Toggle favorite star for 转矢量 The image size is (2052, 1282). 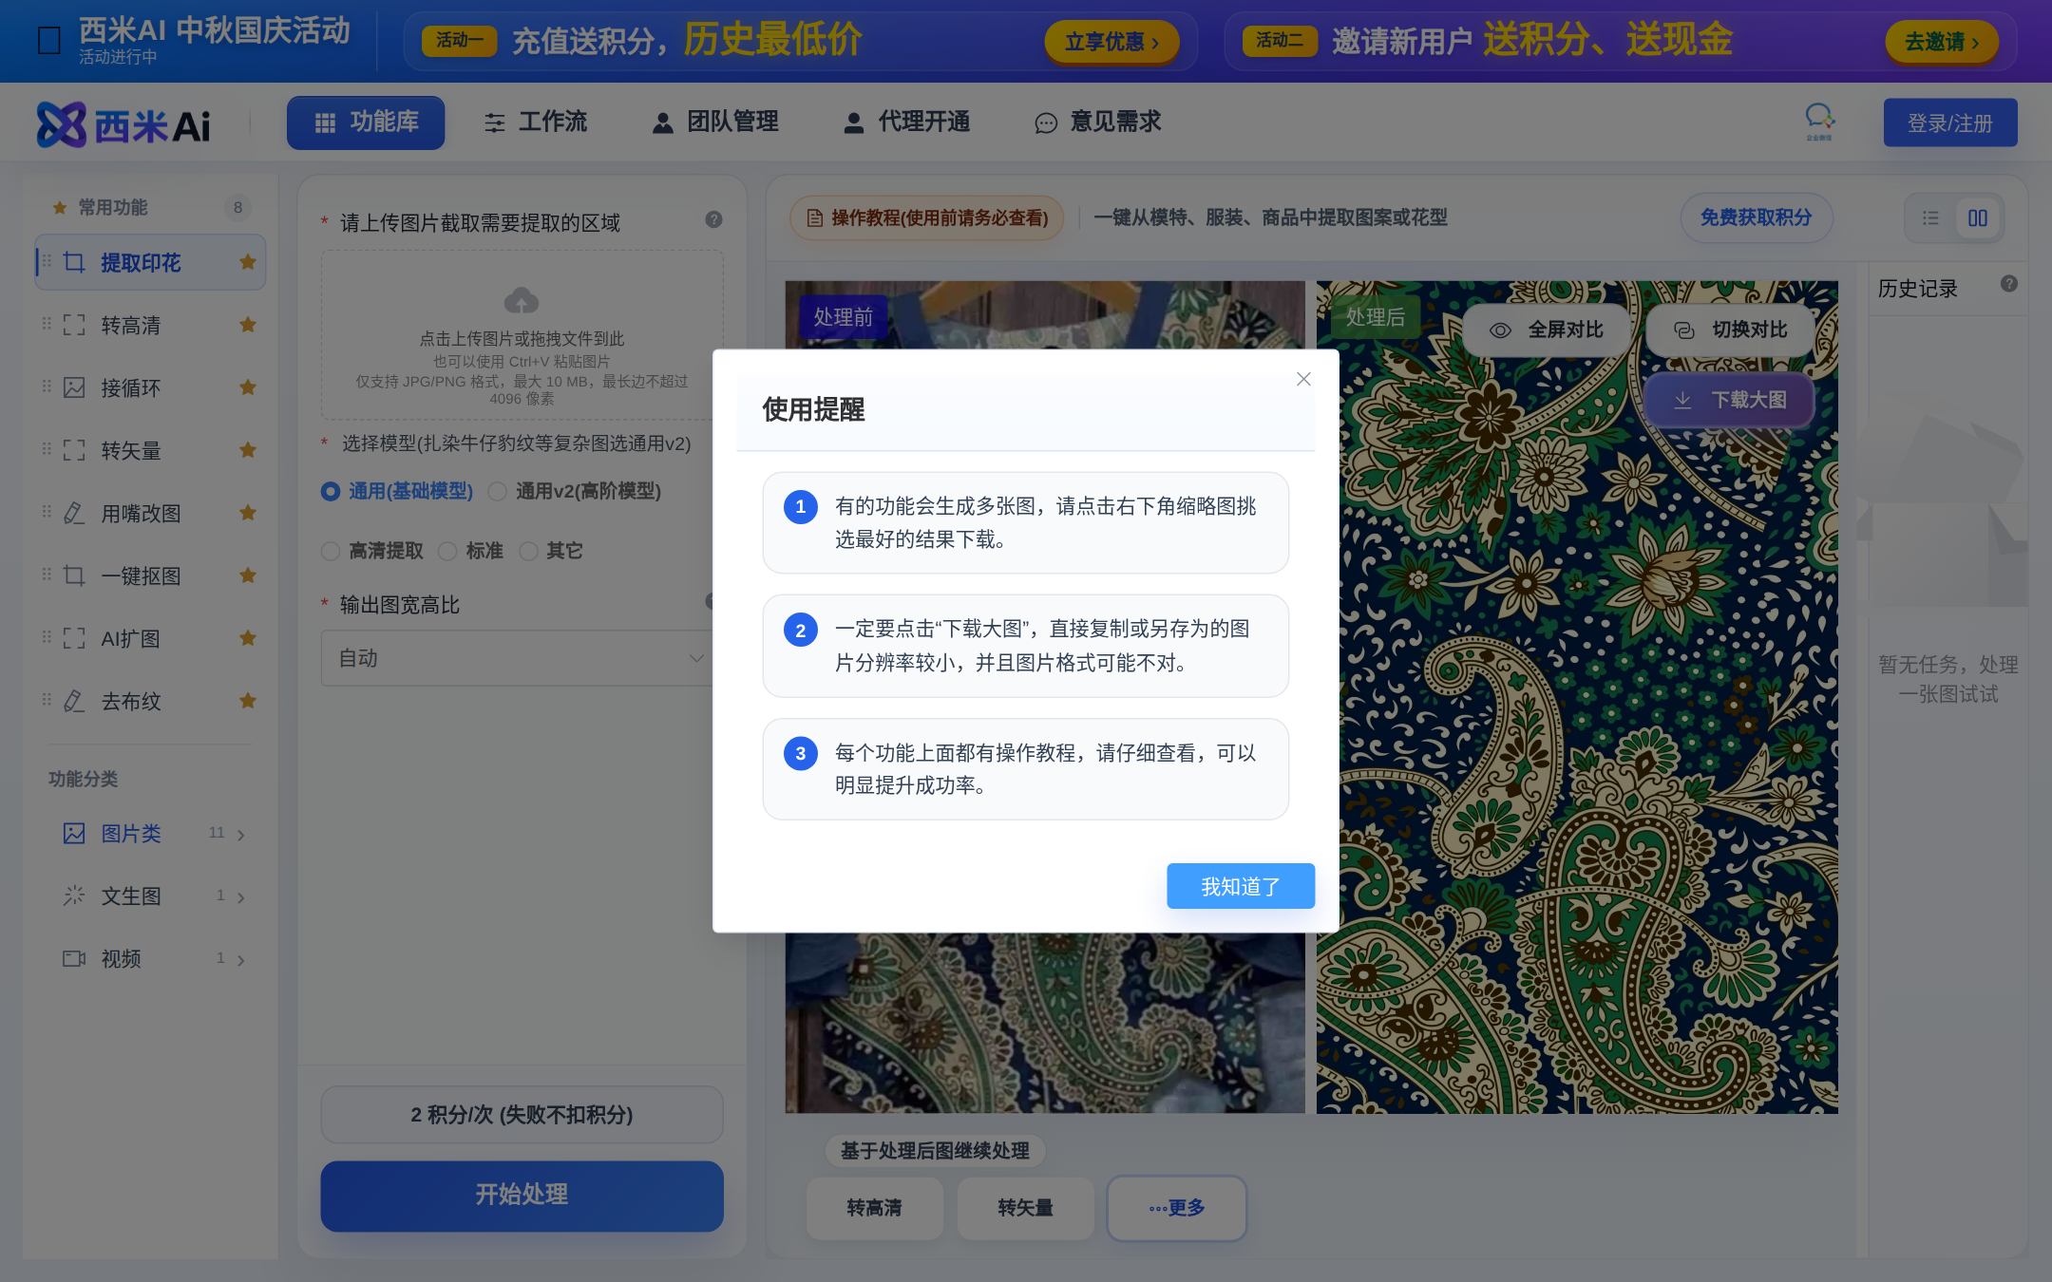click(x=248, y=450)
